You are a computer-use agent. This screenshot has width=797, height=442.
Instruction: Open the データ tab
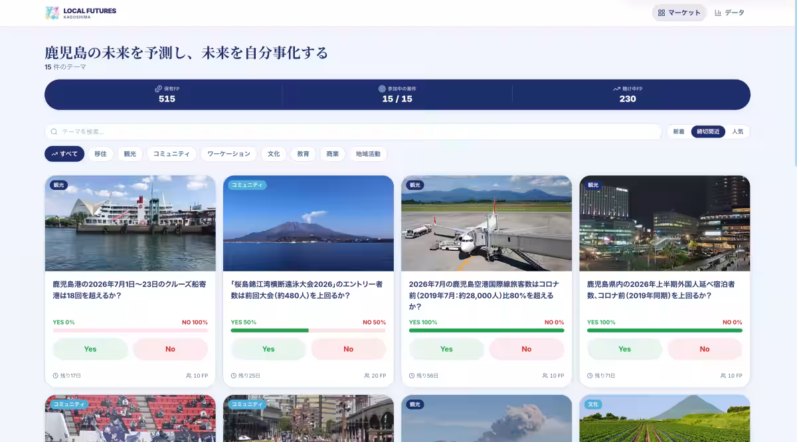tap(729, 13)
